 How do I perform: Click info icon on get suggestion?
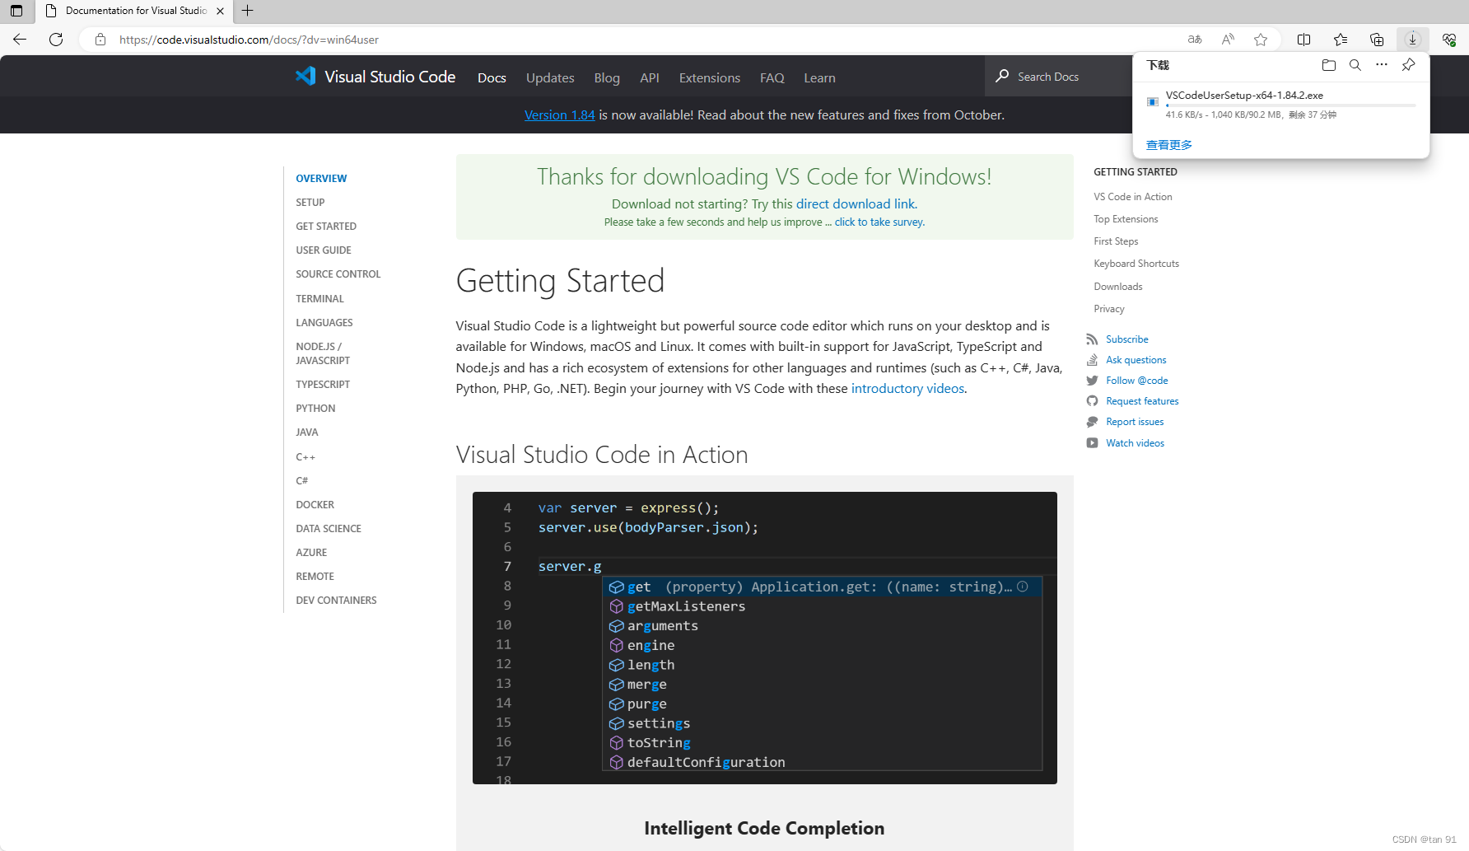1023,587
